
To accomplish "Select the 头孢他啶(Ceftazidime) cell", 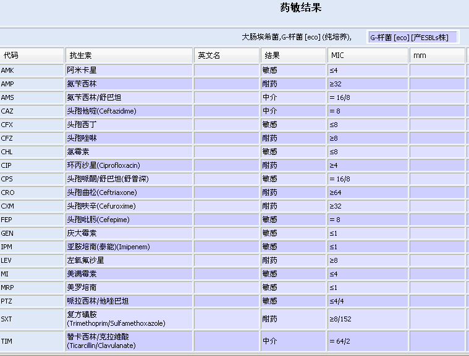I will click(129, 111).
